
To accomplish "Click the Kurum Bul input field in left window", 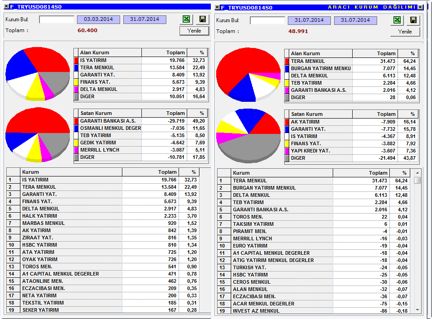I will click(x=57, y=19).
